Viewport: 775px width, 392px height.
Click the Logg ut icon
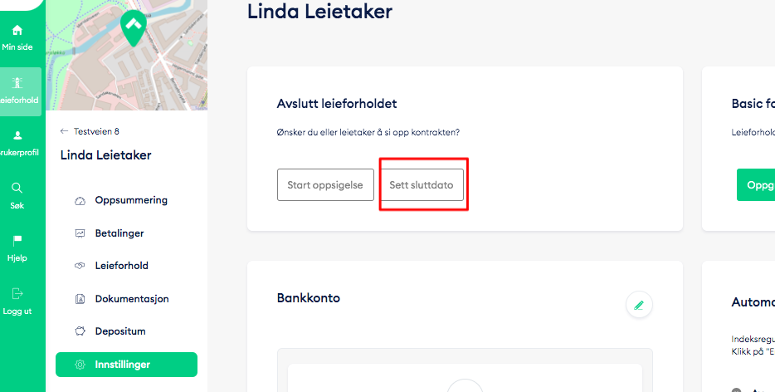click(17, 293)
